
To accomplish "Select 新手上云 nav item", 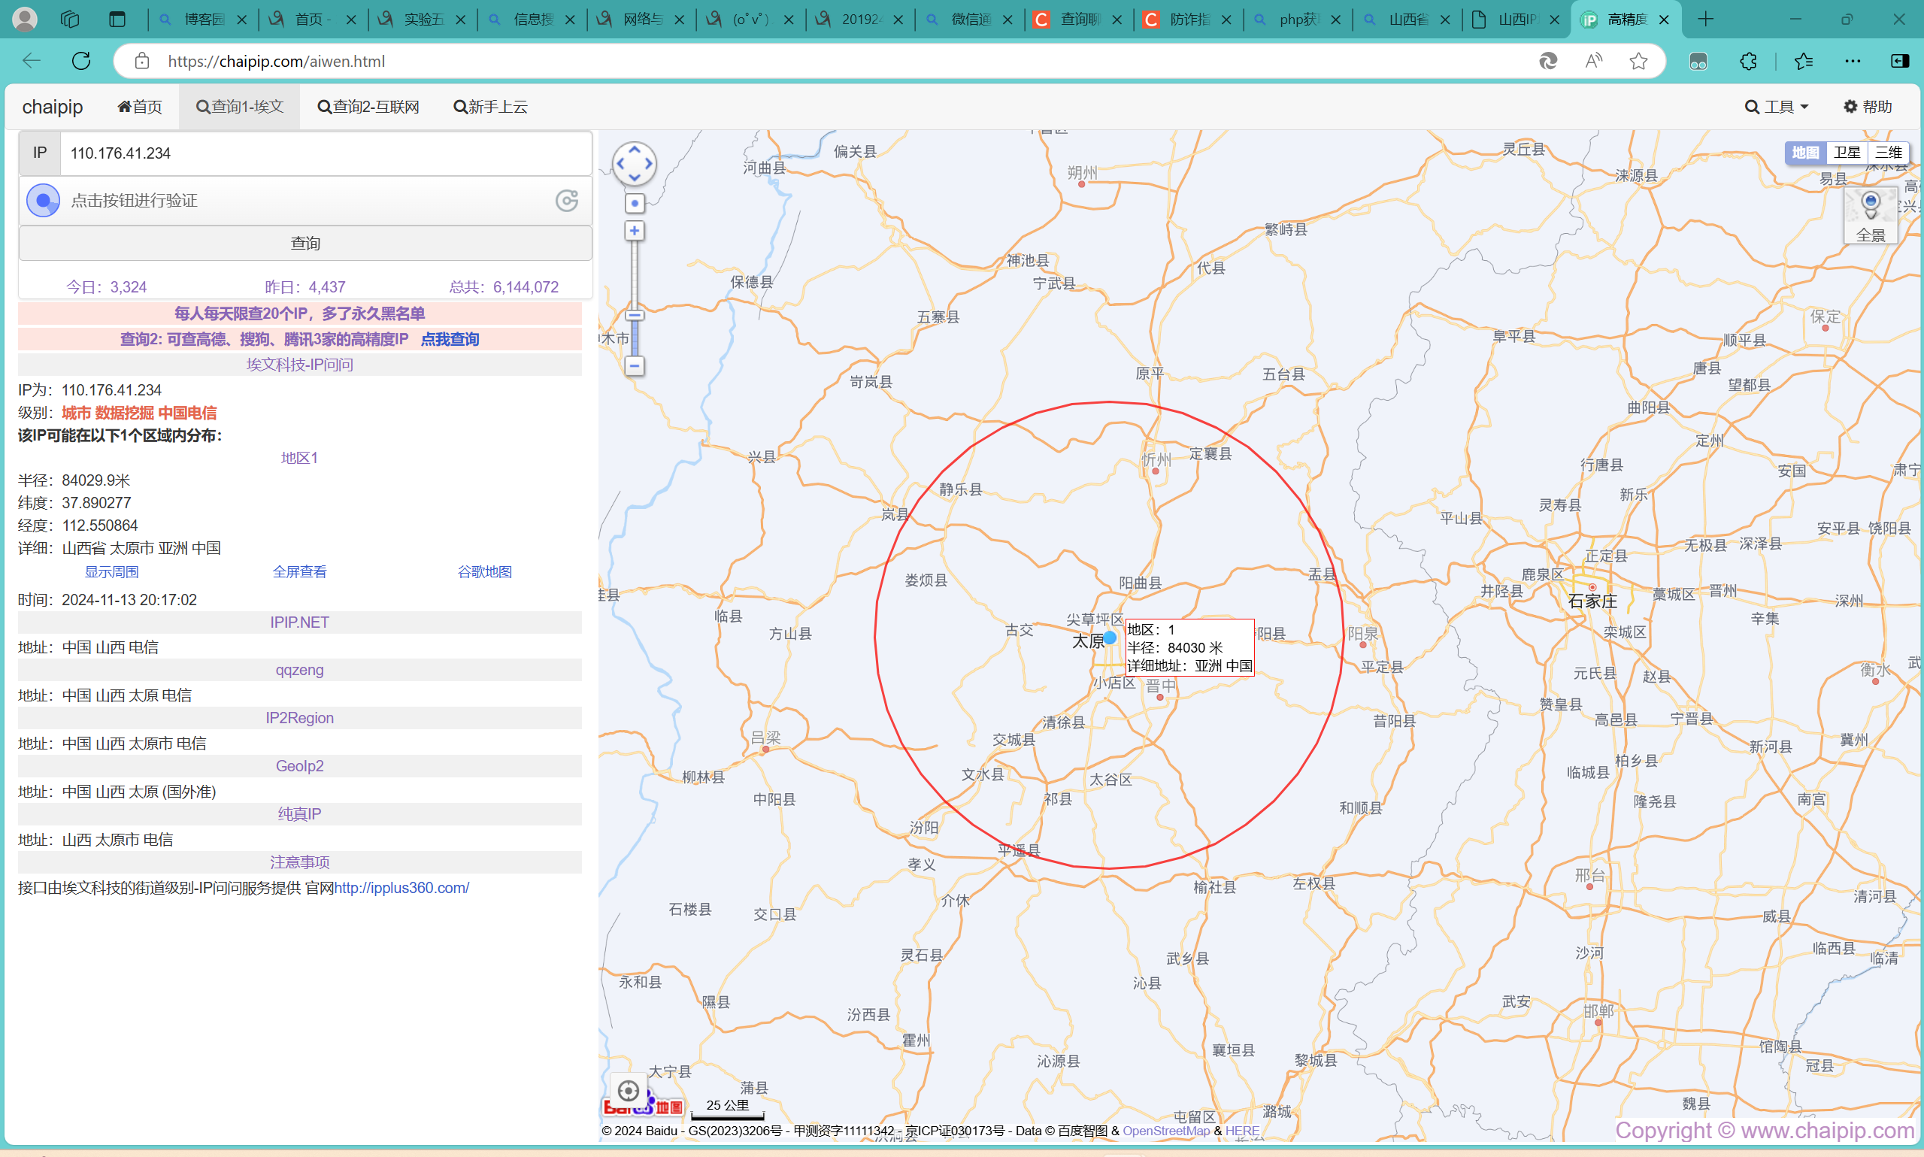I will 491,107.
